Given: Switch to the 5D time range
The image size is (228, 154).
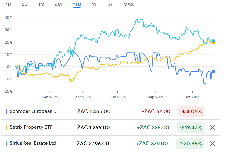Looking at the screenshot, I should click(25, 4).
